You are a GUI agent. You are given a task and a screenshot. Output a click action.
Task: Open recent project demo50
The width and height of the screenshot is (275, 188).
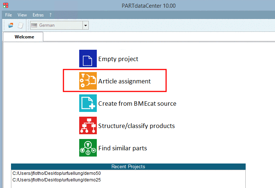56,173
